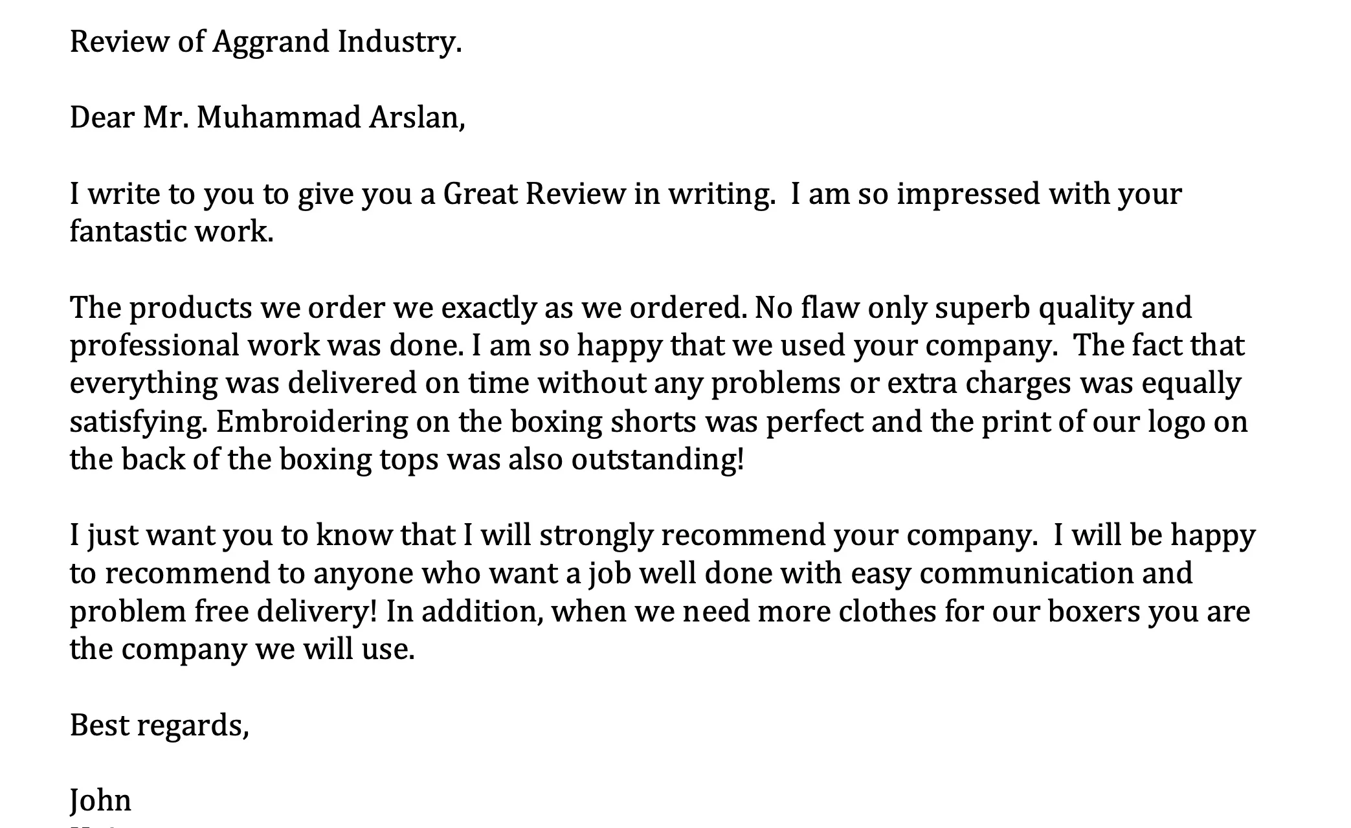
Task: Click the word 'outstanding!'
Action: [x=658, y=460]
